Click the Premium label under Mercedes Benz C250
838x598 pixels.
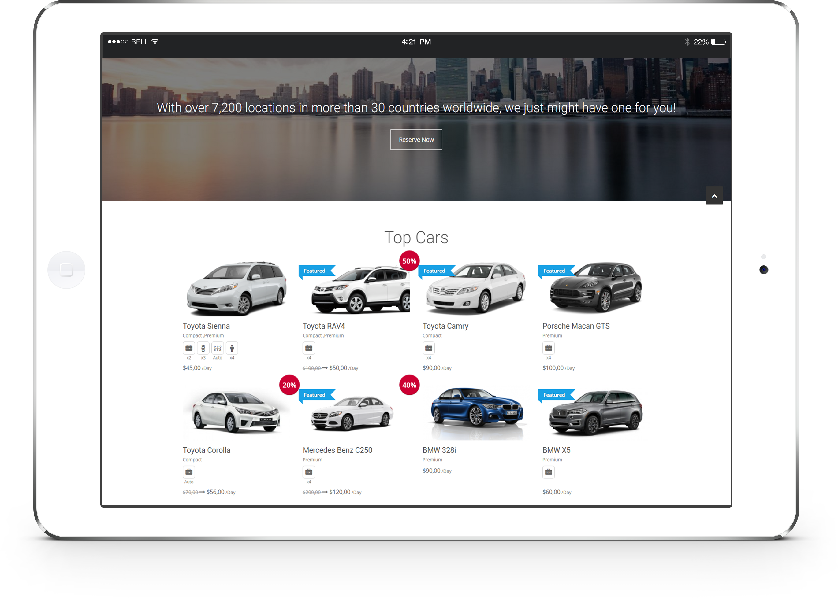312,460
